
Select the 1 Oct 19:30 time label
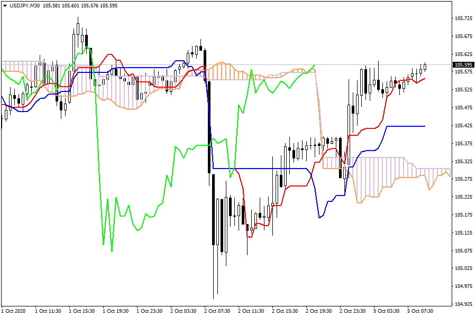116,311
